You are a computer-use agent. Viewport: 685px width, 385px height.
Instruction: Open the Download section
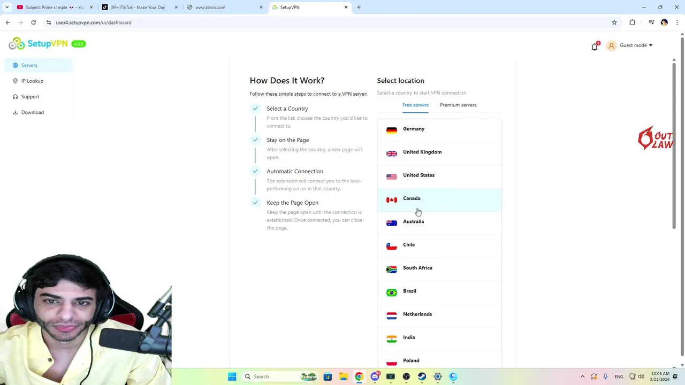32,112
